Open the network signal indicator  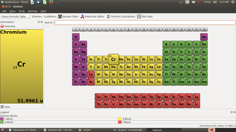point(181,2)
